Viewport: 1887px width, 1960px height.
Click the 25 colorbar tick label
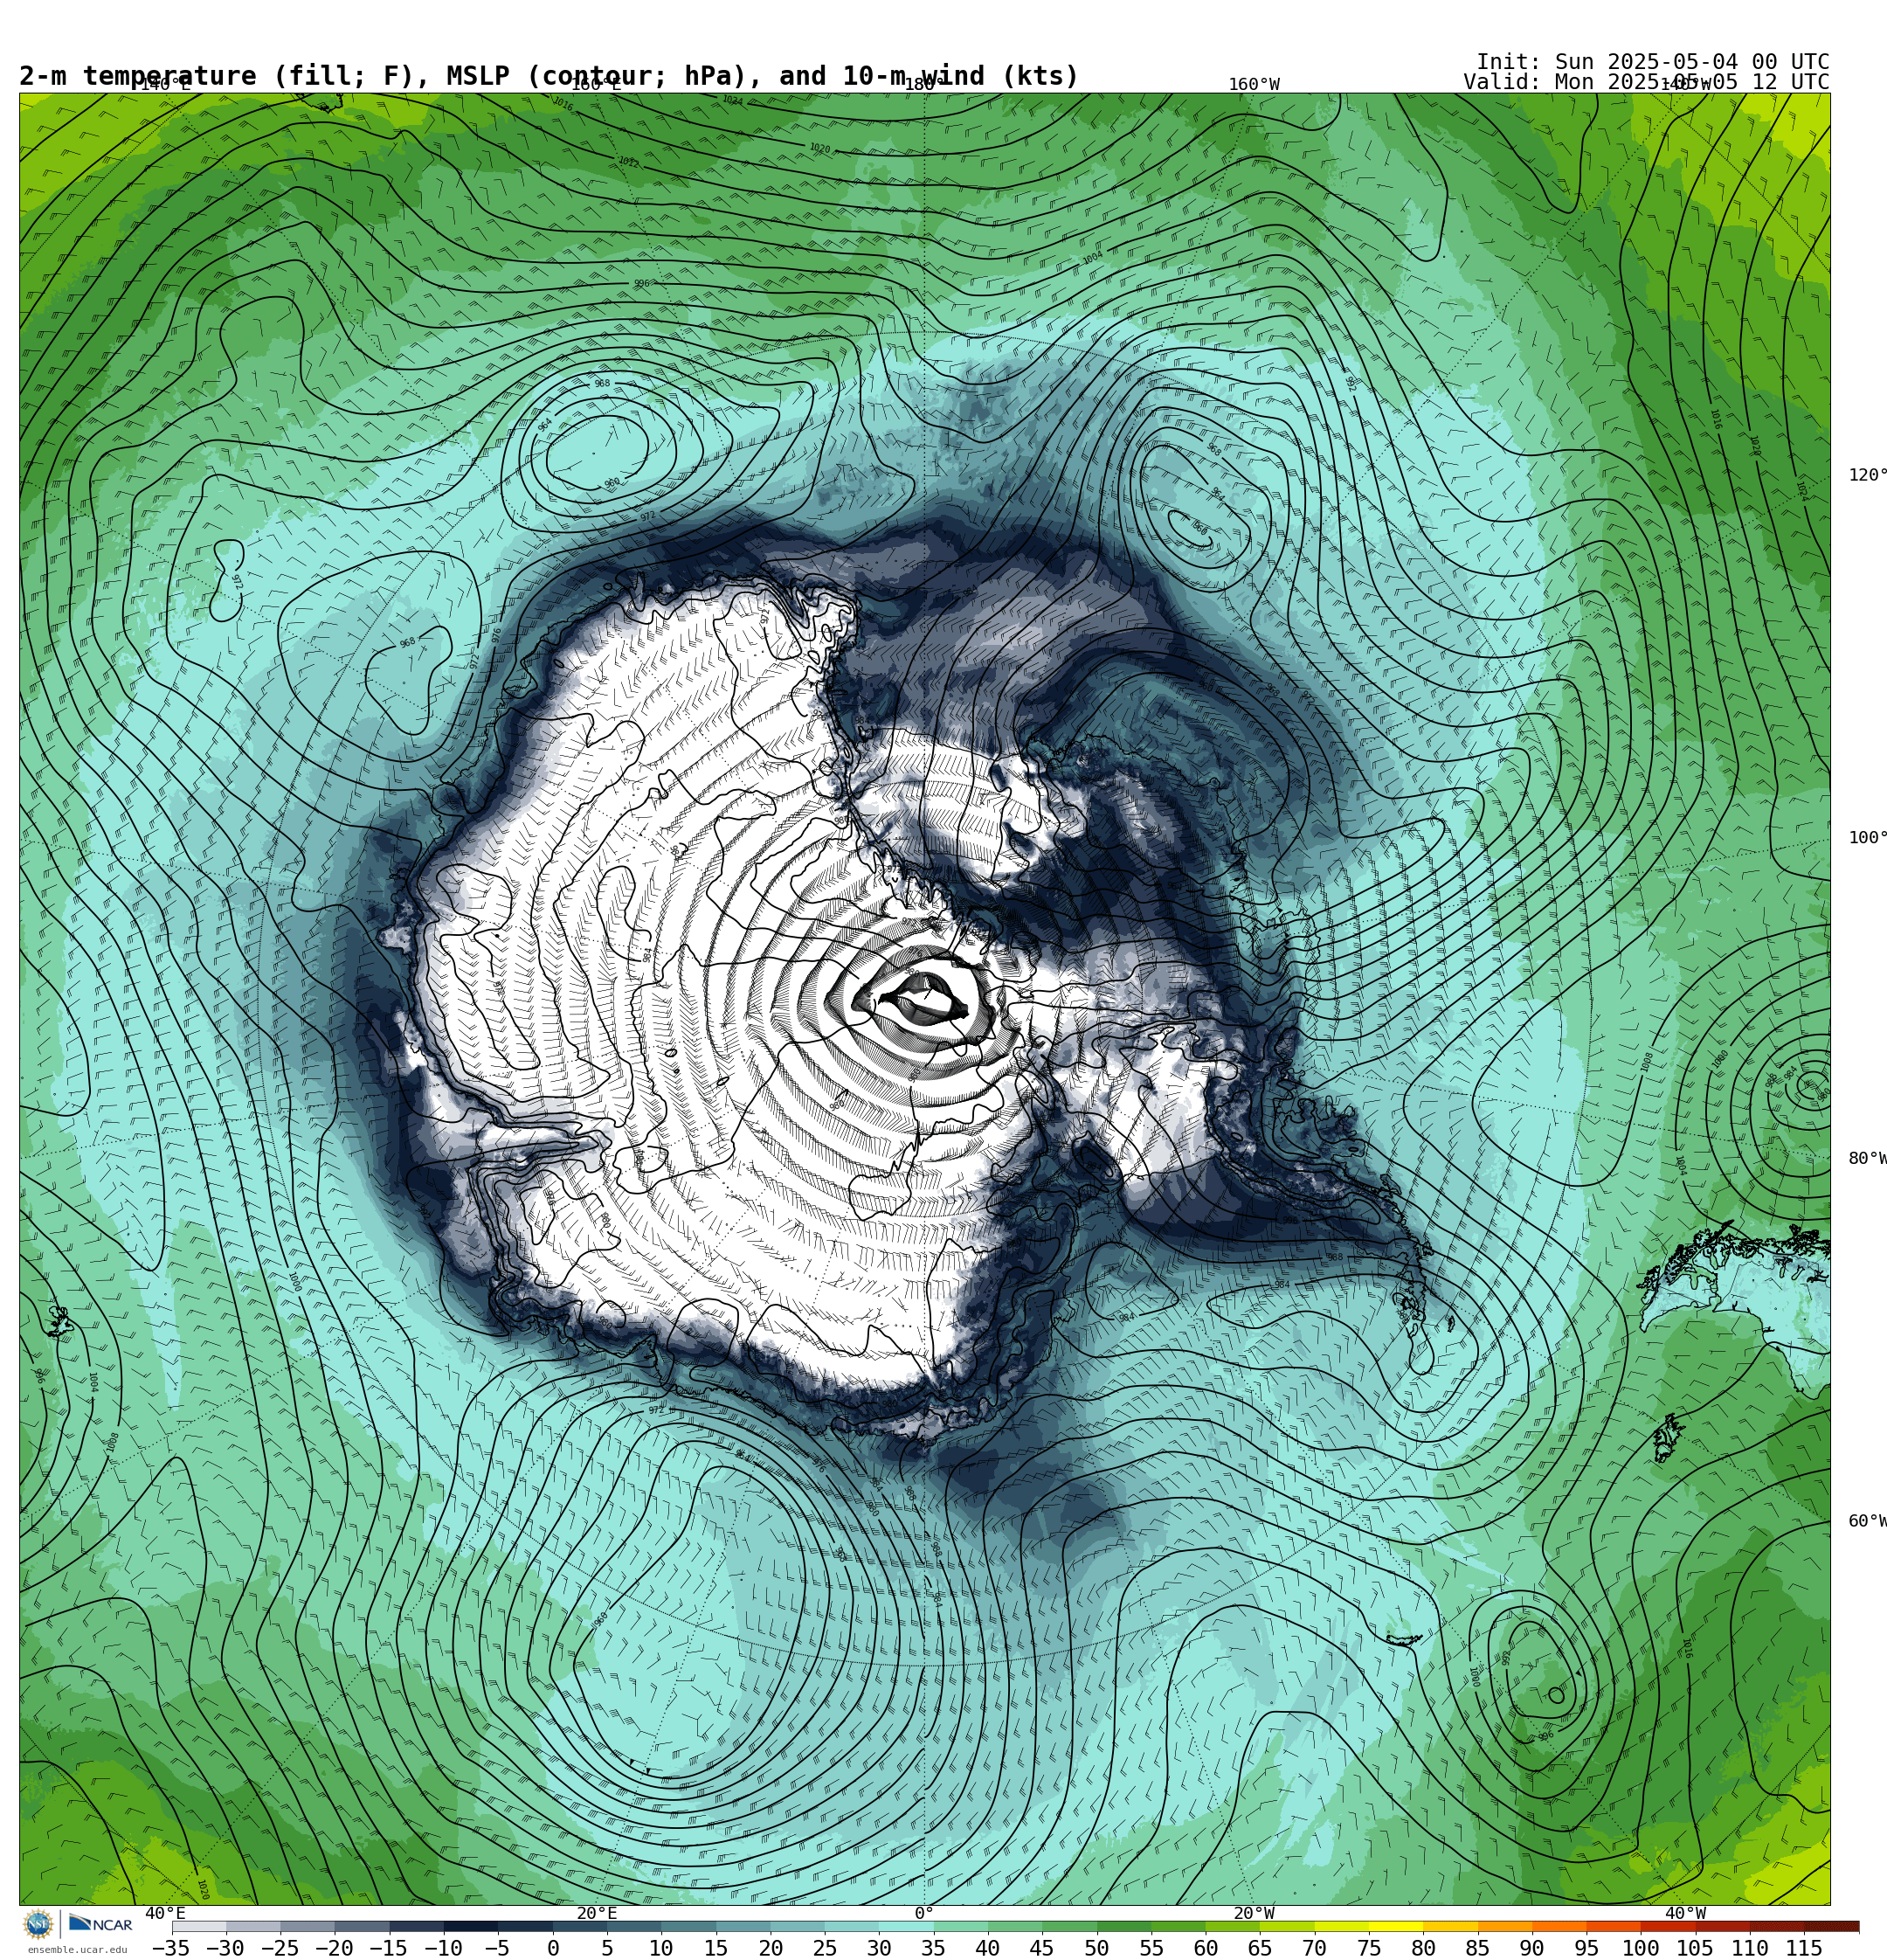click(x=824, y=1948)
